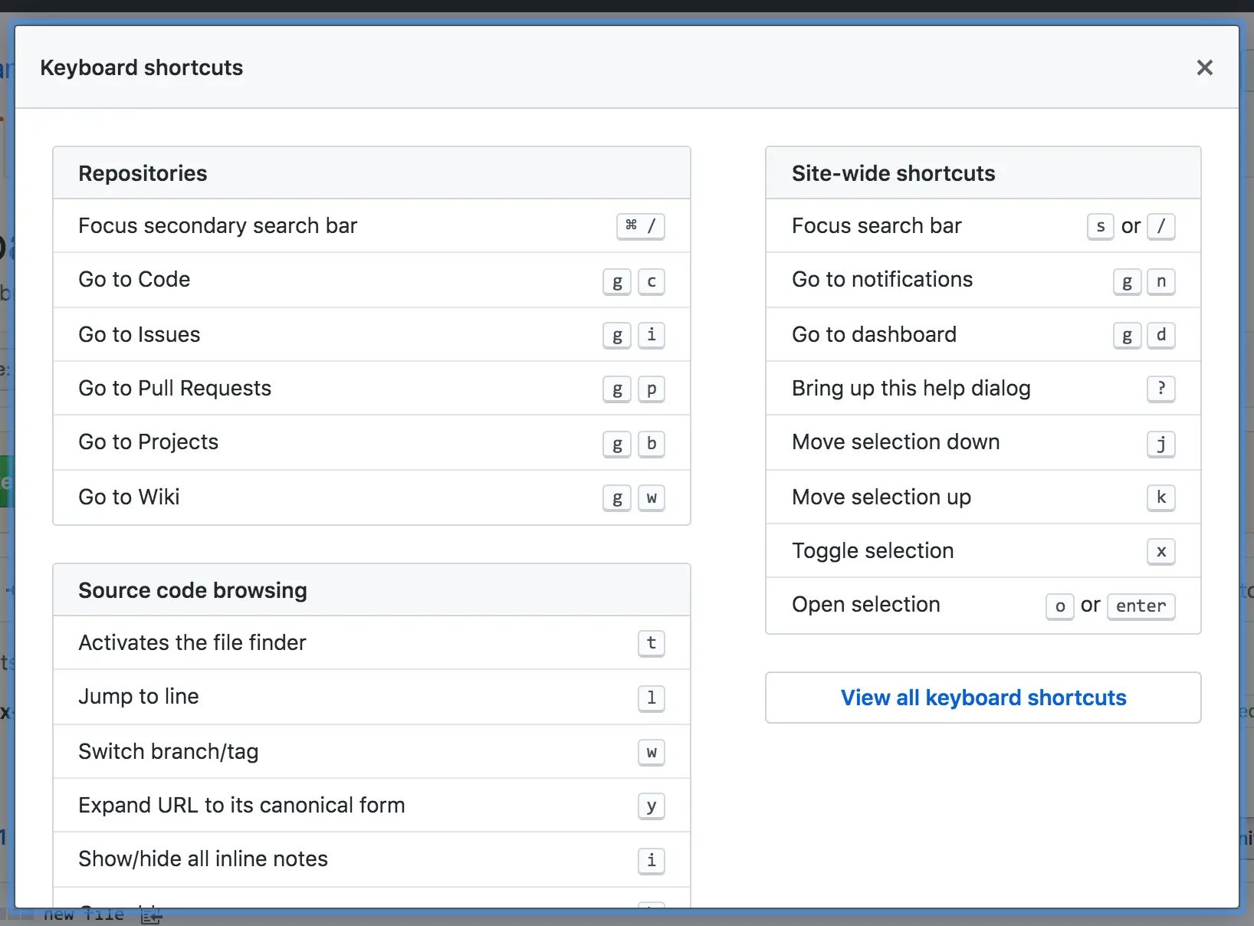Click the 'k' key beside Move selection up

click(x=1160, y=497)
